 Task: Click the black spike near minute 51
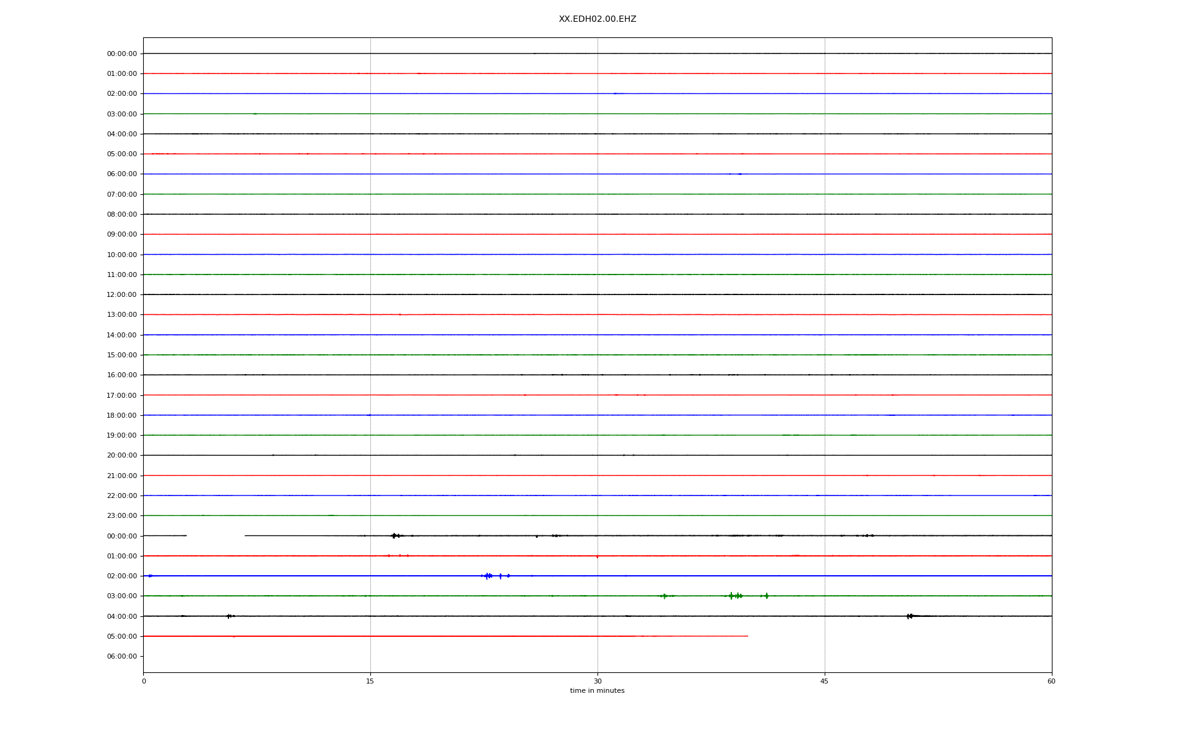coord(909,616)
